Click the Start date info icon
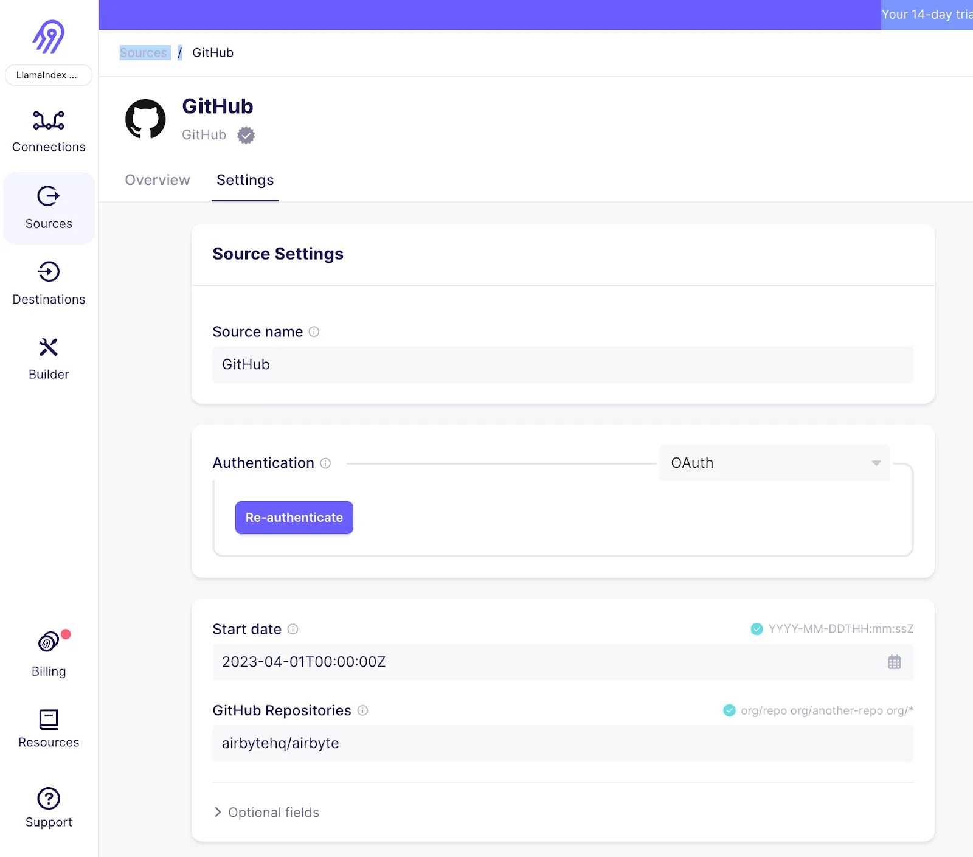Screen dimensions: 973x857 click(x=293, y=629)
